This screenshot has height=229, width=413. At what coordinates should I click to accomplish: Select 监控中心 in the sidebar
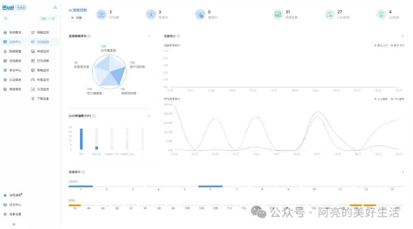tap(13, 42)
